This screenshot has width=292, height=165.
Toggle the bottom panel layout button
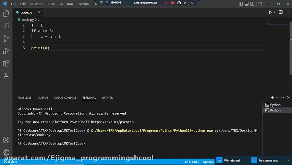coord(246,4)
